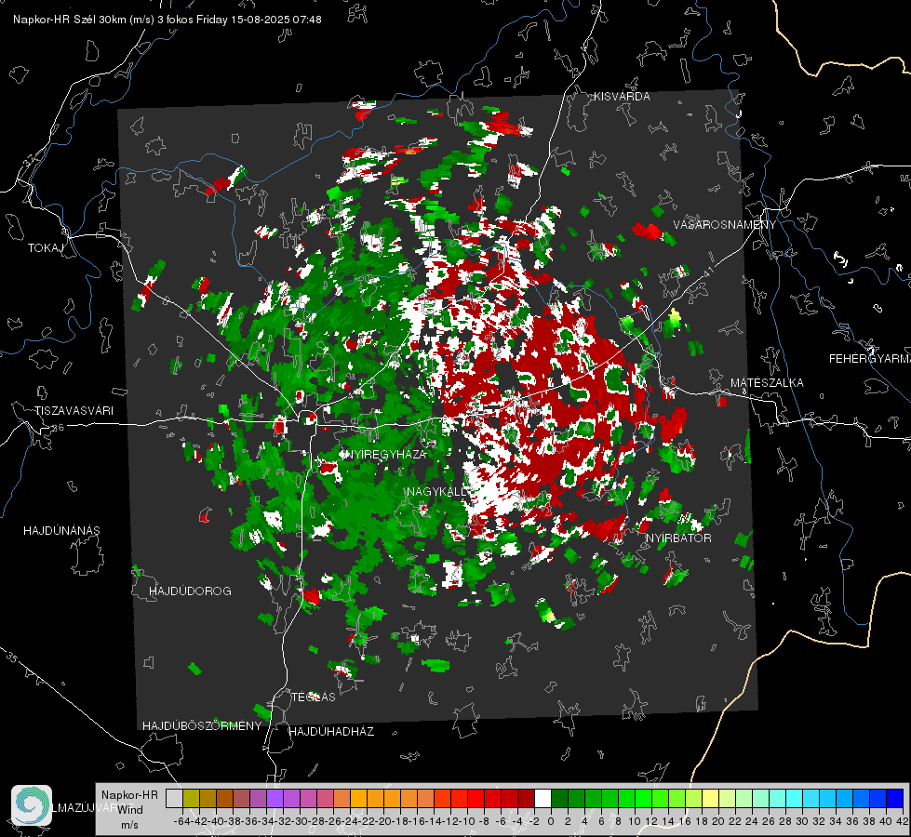Select the VÁSÁROSNAMÉNY city label
Screen dimensions: 911x837
click(x=725, y=225)
